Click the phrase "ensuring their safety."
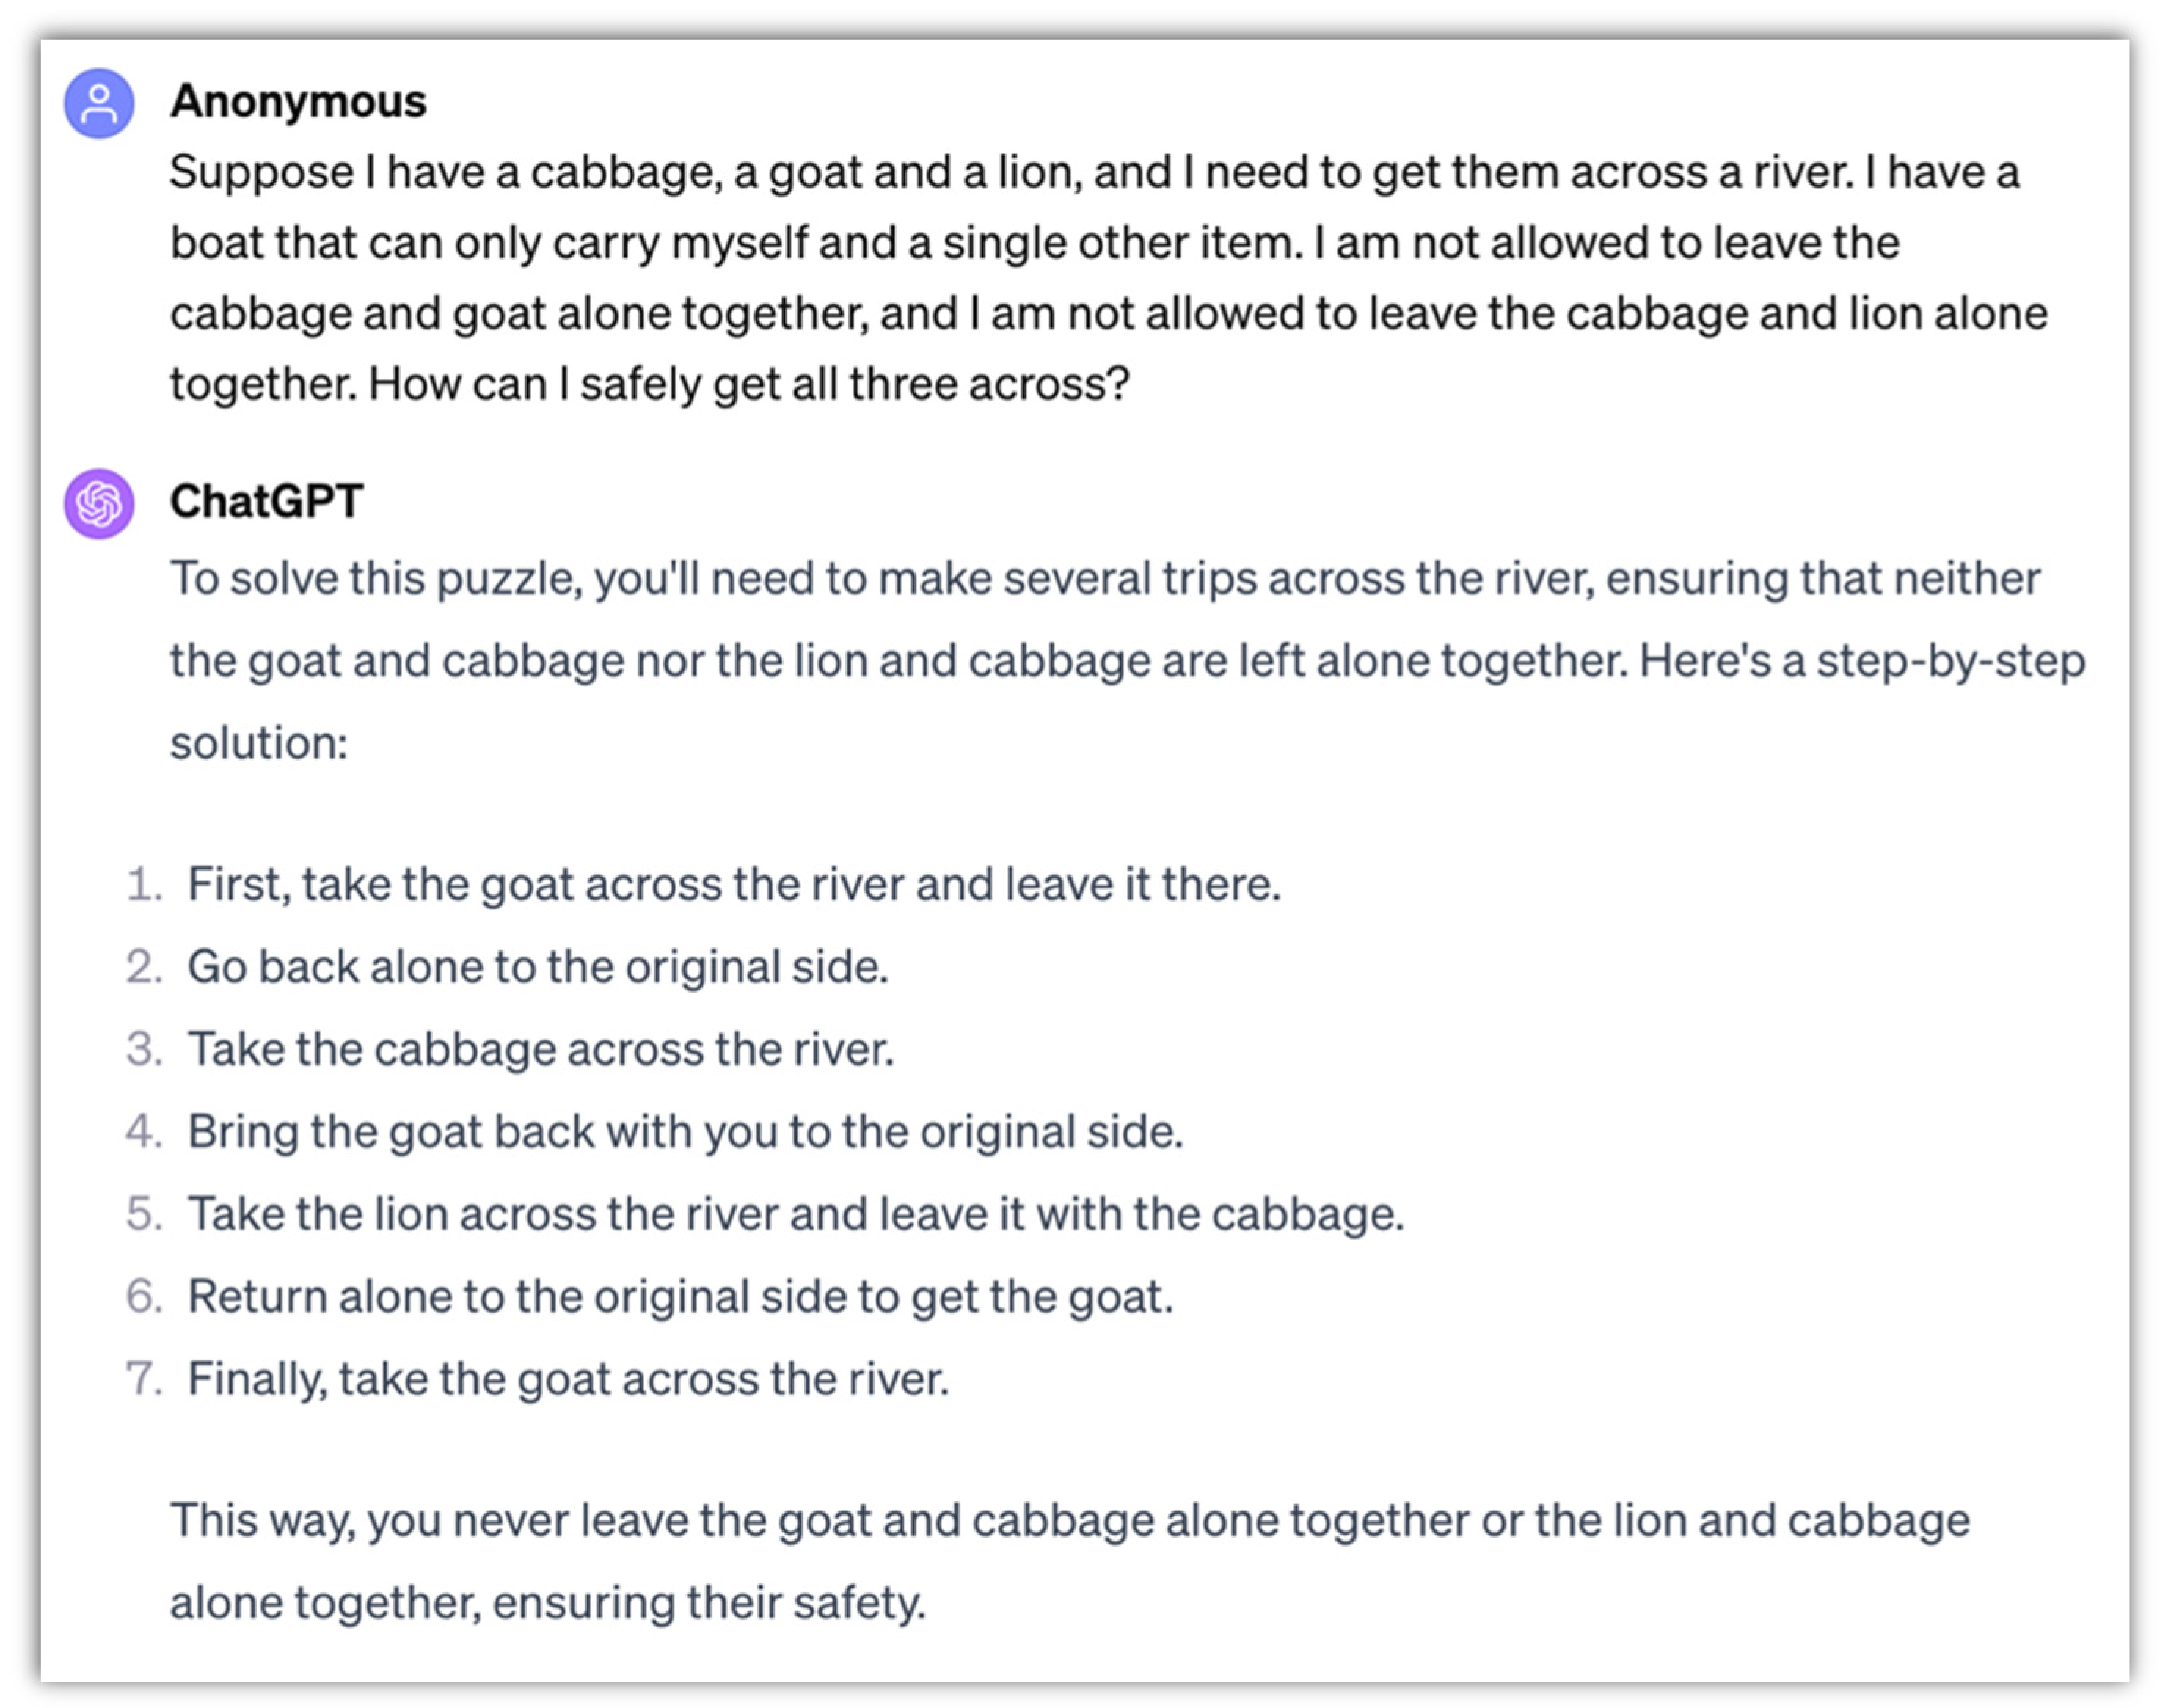This screenshot has height=1708, width=2160. point(709,1602)
